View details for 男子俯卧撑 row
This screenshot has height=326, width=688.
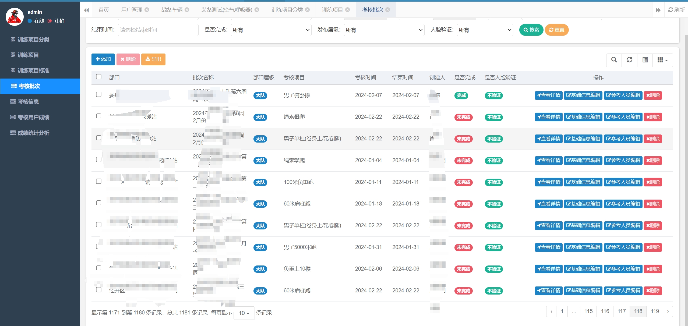tap(549, 95)
